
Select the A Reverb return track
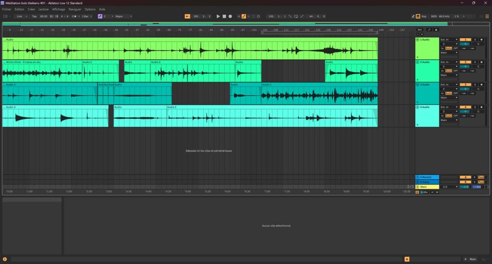(x=427, y=177)
